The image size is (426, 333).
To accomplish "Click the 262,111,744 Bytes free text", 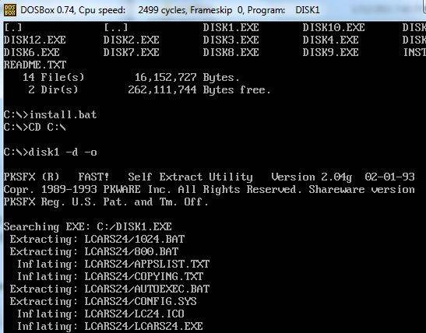I will (199, 89).
